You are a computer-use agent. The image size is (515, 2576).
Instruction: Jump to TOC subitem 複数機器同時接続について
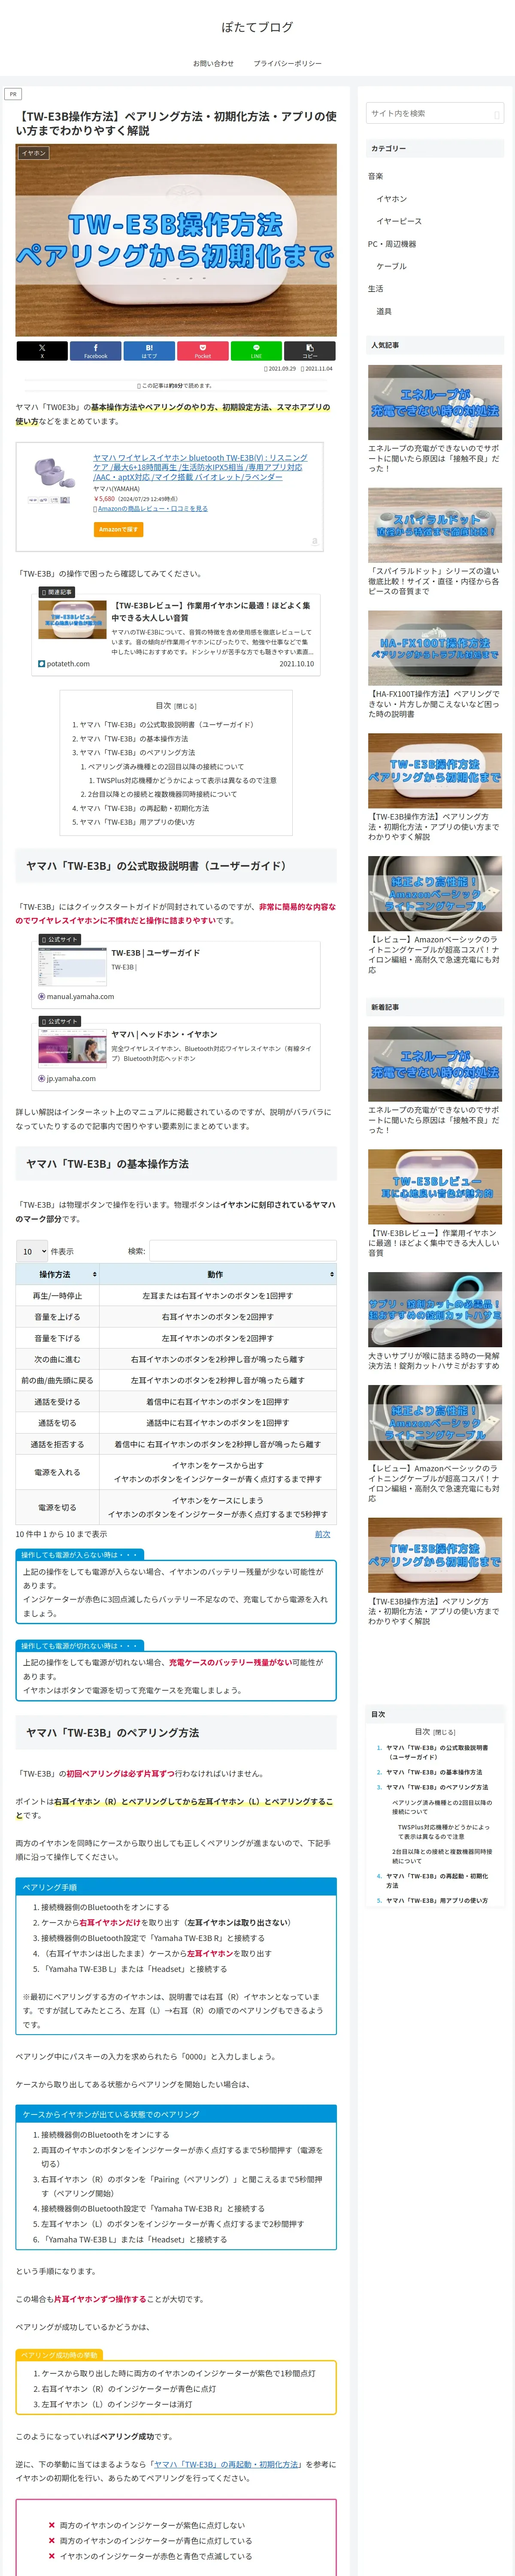click(163, 794)
